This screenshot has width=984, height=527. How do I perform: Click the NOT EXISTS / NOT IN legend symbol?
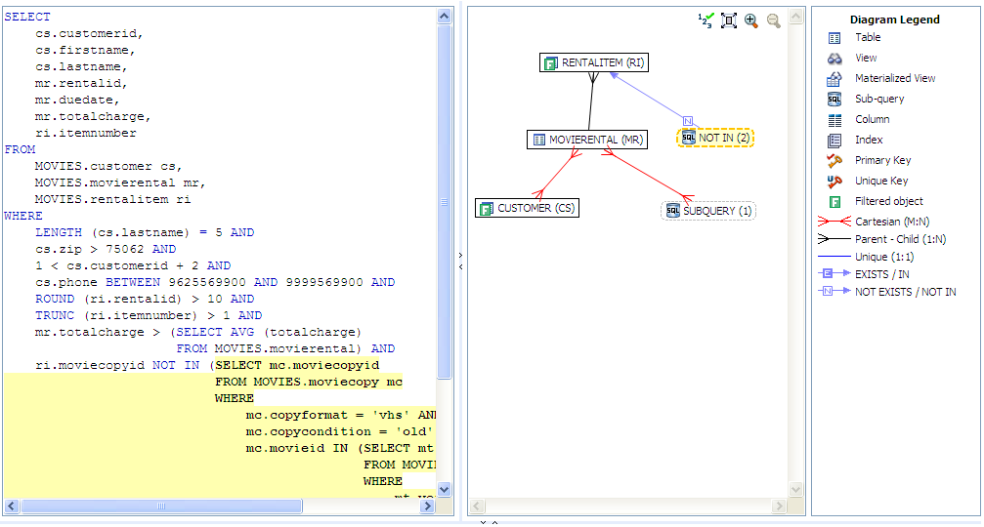(834, 291)
